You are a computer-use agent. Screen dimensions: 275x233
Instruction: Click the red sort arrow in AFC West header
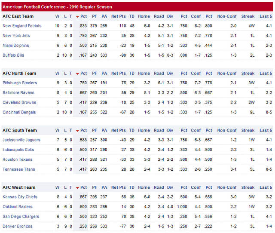coord(77,188)
